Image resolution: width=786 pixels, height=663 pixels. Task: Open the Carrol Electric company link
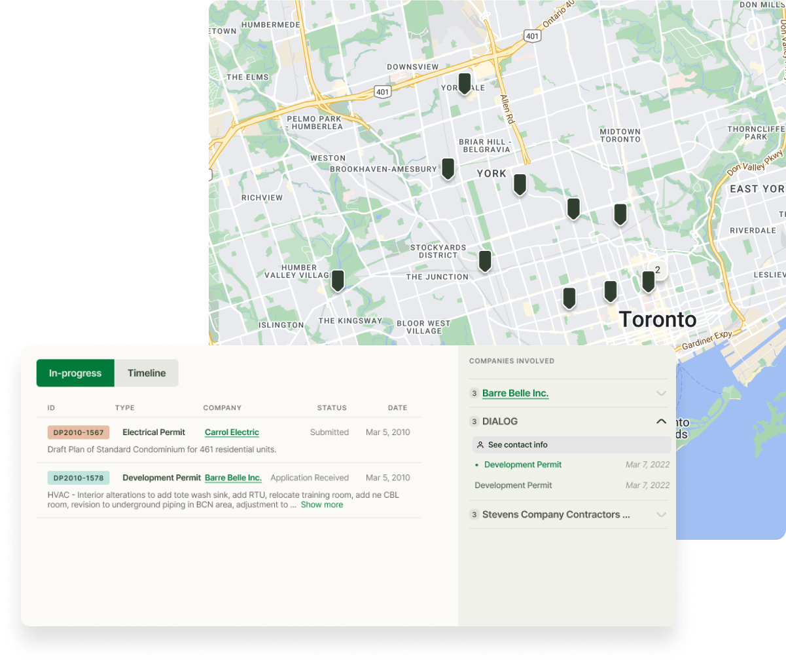232,432
